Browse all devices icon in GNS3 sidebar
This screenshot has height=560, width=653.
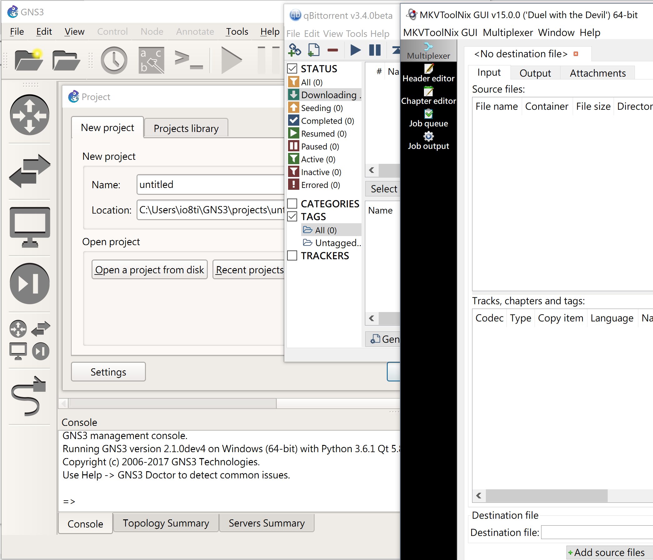point(29,340)
